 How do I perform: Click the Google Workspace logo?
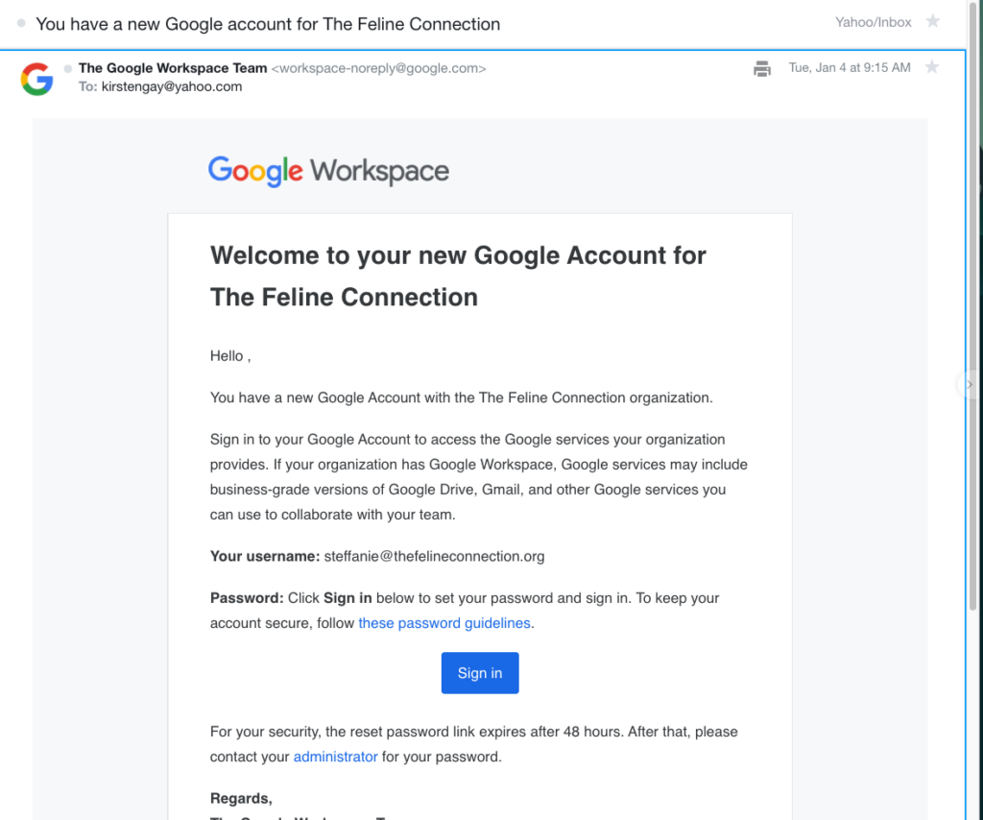click(x=328, y=171)
